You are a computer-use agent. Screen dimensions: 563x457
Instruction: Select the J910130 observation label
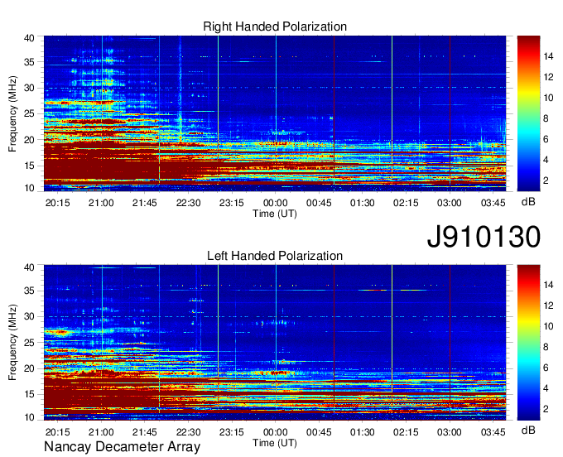point(484,237)
